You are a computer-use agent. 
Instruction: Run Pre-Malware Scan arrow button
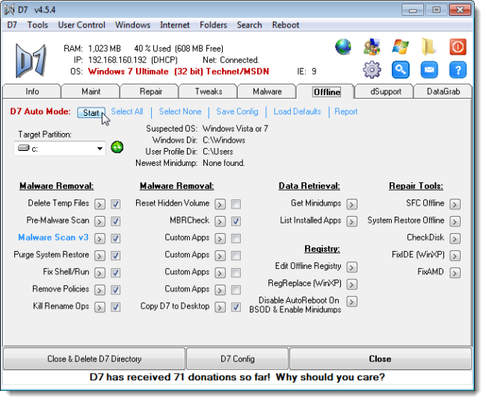click(99, 221)
